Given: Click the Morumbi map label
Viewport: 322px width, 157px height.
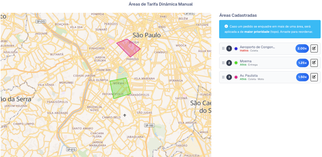Looking at the screenshot, I should click(66, 83).
